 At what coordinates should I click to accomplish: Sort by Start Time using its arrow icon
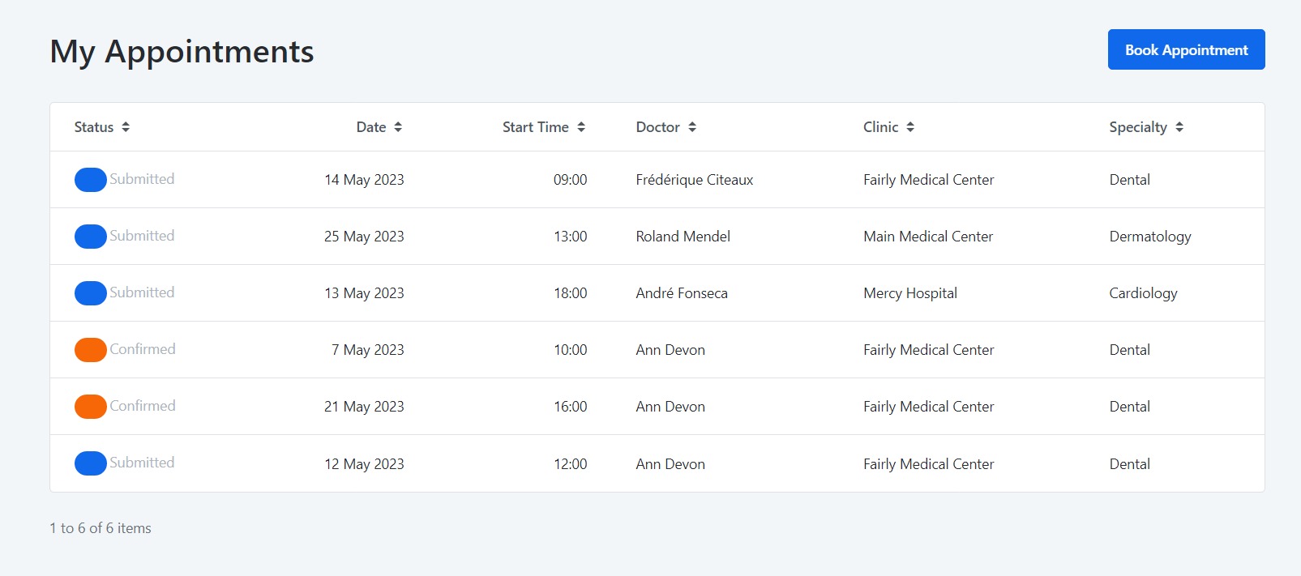(581, 127)
